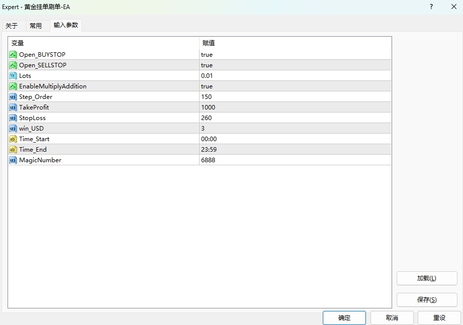Screen dimensions: 463x325
Task: Click the 变量 column header
Action: (18, 43)
